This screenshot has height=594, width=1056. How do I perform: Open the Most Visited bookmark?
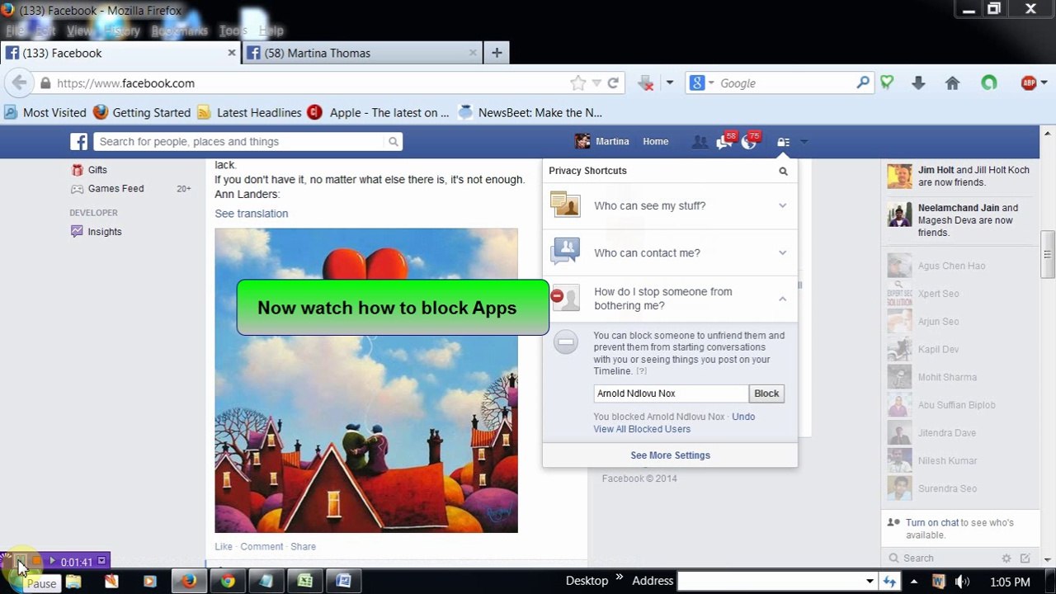[45, 112]
